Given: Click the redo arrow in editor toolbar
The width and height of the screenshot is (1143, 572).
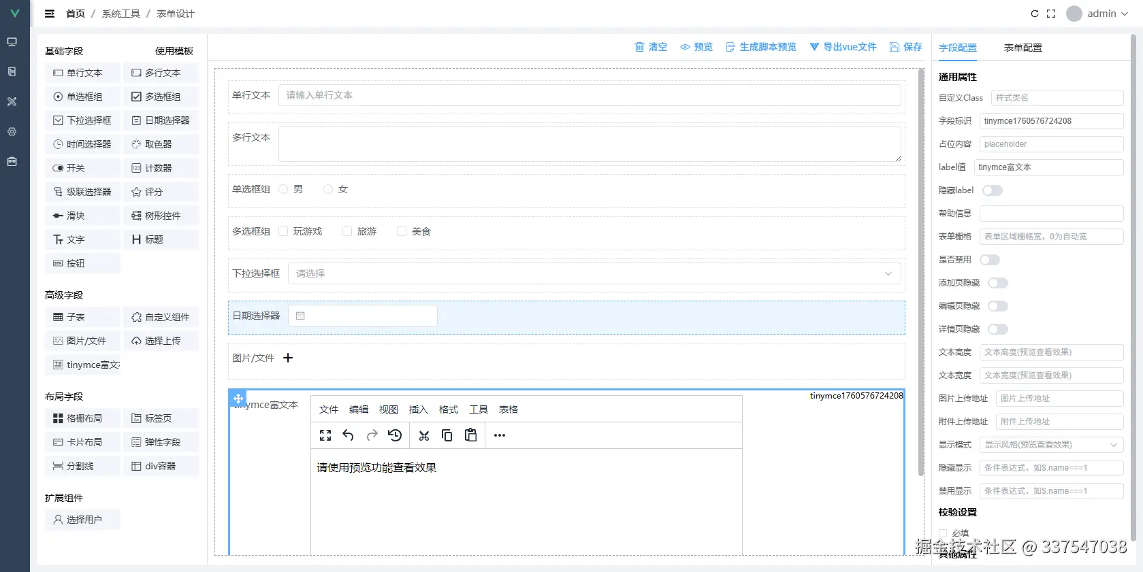Looking at the screenshot, I should [x=372, y=435].
